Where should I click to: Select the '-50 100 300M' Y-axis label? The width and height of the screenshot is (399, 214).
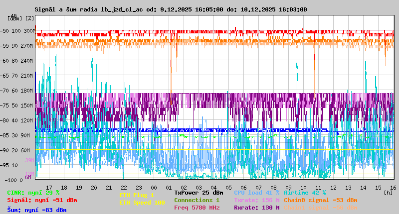pyautogui.click(x=20, y=31)
